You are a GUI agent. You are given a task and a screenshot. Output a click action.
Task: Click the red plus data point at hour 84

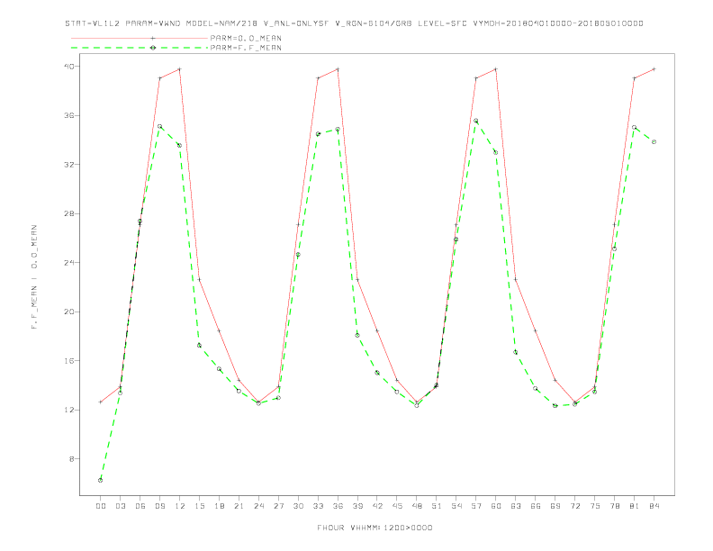pyautogui.click(x=654, y=69)
